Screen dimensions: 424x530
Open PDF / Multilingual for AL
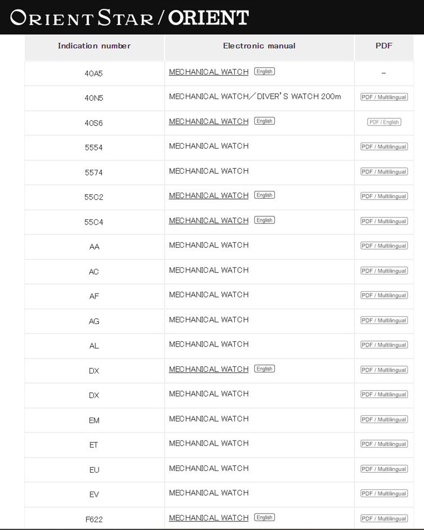click(384, 345)
